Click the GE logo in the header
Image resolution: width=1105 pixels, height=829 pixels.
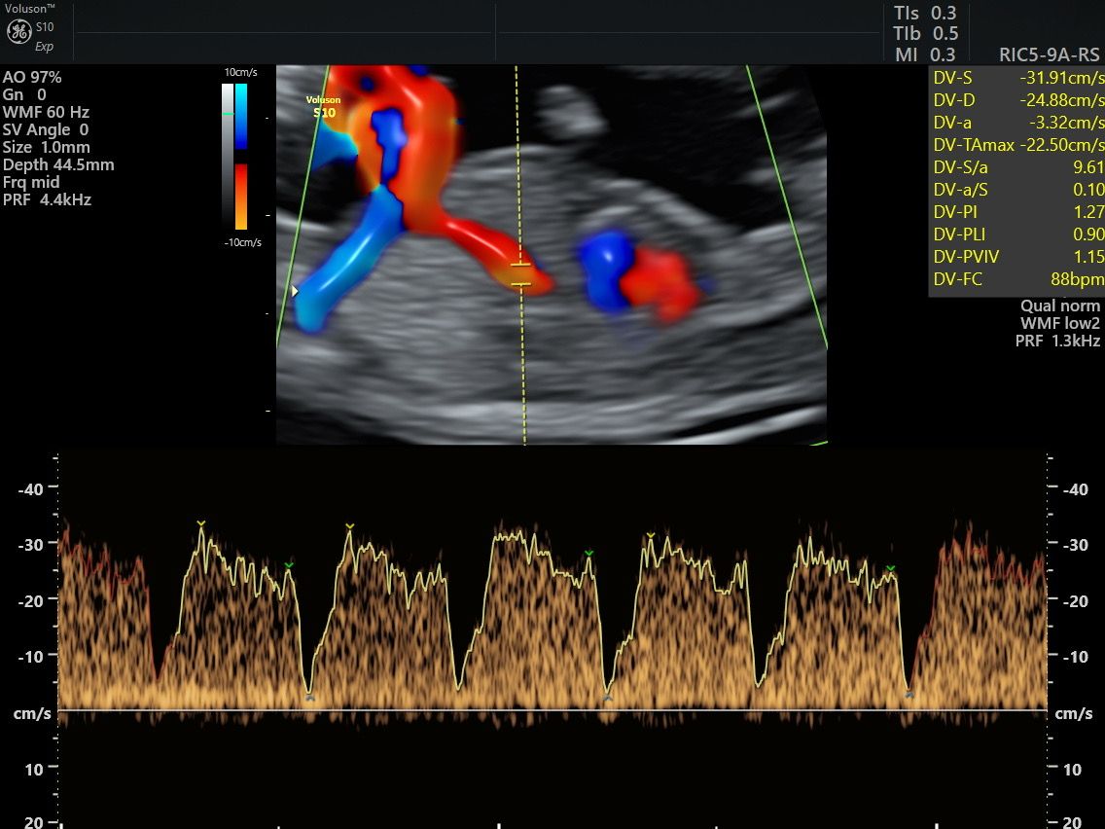[x=18, y=31]
